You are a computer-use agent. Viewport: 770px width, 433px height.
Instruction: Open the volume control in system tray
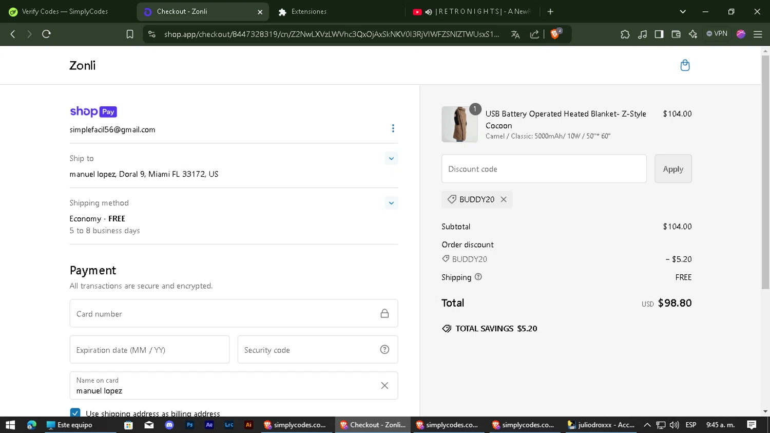coord(675,425)
